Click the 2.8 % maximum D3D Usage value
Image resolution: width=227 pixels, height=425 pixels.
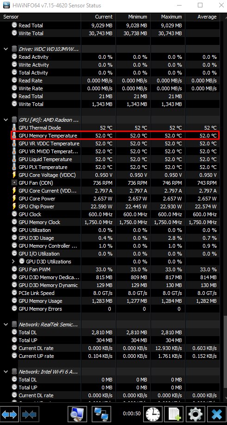coord(175,237)
